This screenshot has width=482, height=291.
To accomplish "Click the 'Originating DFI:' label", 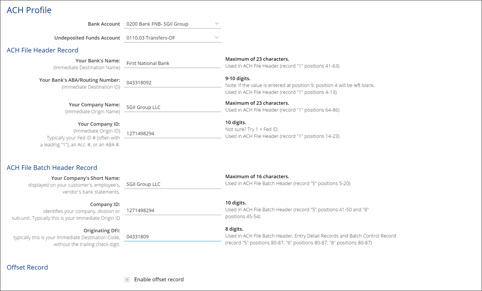I will [x=102, y=230].
